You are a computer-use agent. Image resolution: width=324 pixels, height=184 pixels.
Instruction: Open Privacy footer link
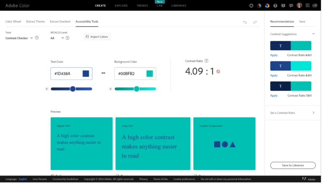144,180
